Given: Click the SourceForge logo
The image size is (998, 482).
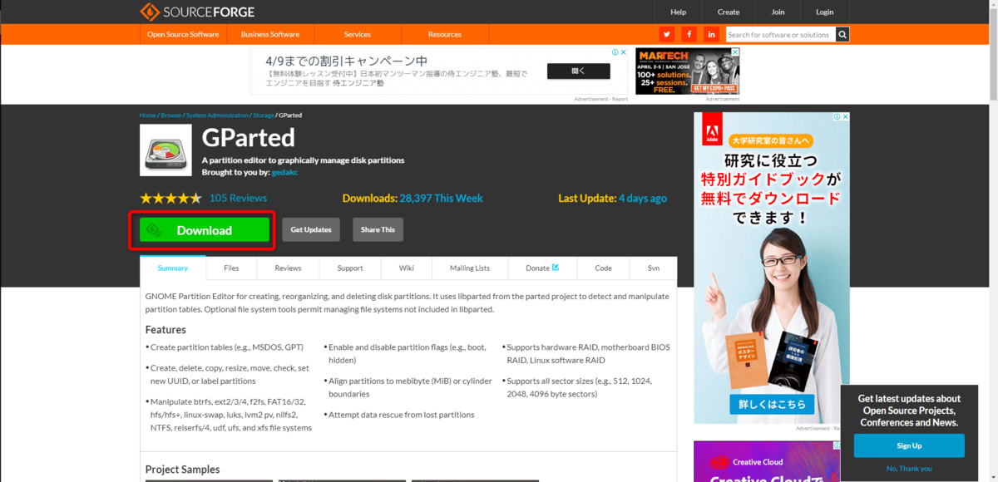Looking at the screenshot, I should point(197,12).
